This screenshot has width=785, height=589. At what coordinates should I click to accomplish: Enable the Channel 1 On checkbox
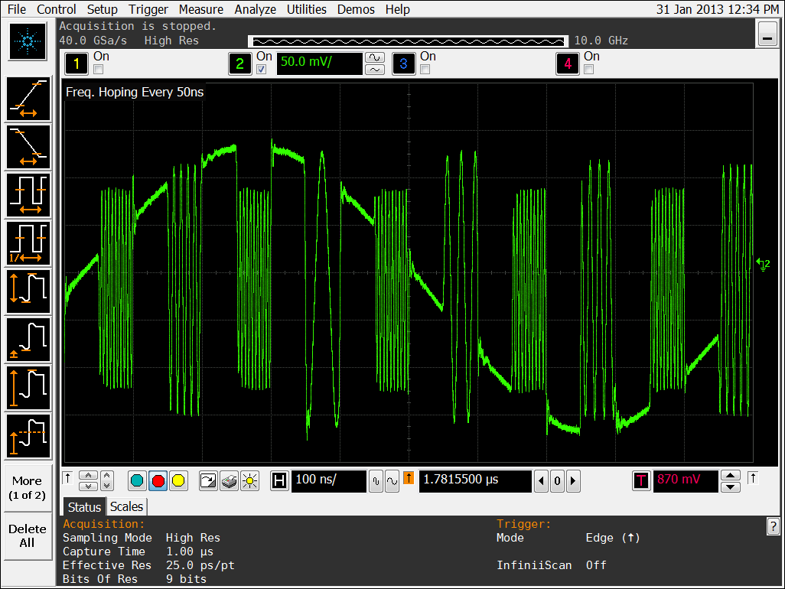[x=98, y=70]
